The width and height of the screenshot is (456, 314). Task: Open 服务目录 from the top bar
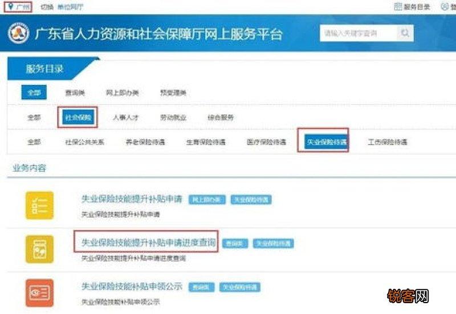[412, 7]
